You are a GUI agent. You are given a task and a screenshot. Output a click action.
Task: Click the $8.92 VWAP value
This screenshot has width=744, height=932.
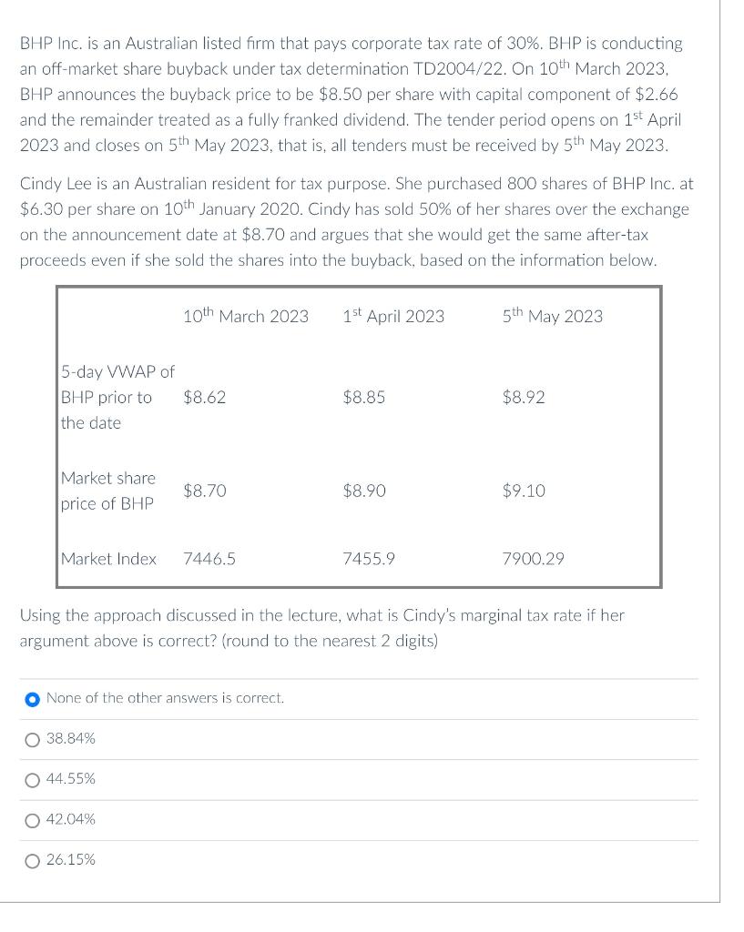tap(524, 397)
